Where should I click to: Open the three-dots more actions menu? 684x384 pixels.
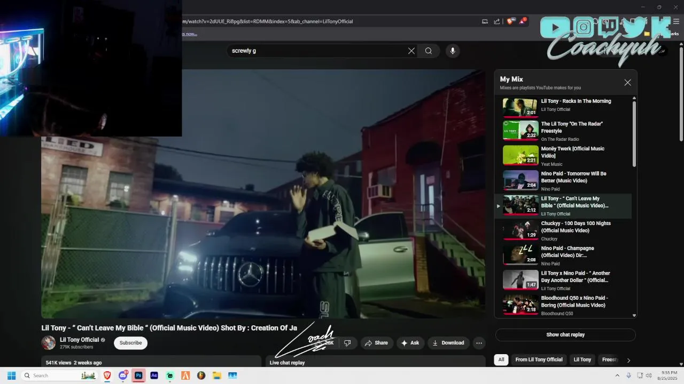[479, 343]
